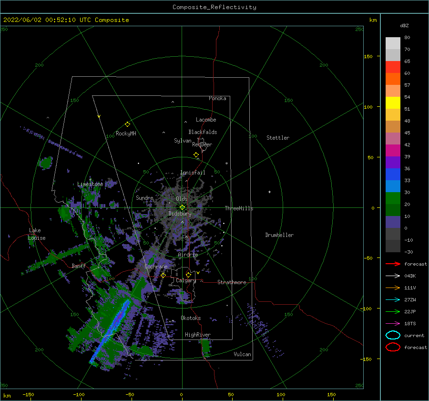Click the blue intense echo line southwest of Calgary
The height and width of the screenshot is (401, 429).
(110, 332)
